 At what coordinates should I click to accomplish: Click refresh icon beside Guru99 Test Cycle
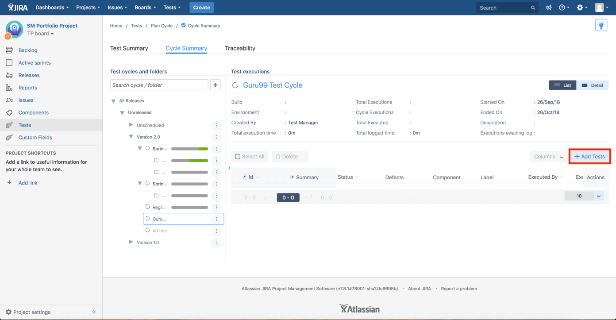tap(235, 85)
